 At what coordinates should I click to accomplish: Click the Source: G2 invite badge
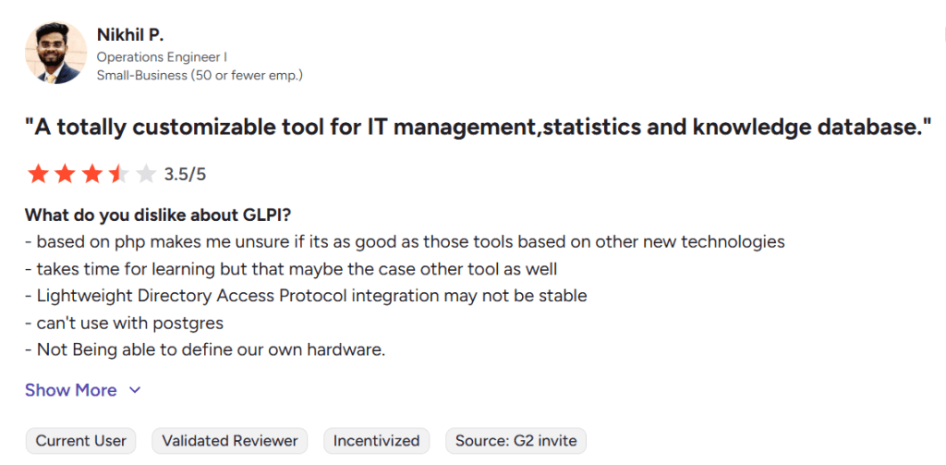point(515,441)
